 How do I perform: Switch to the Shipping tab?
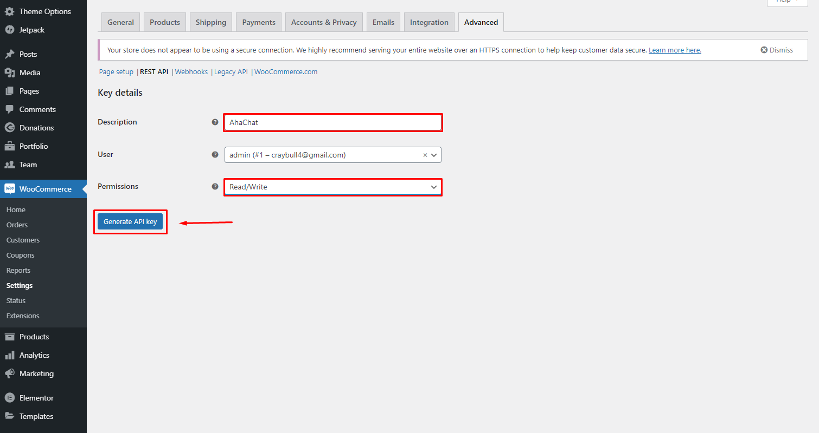(x=211, y=22)
